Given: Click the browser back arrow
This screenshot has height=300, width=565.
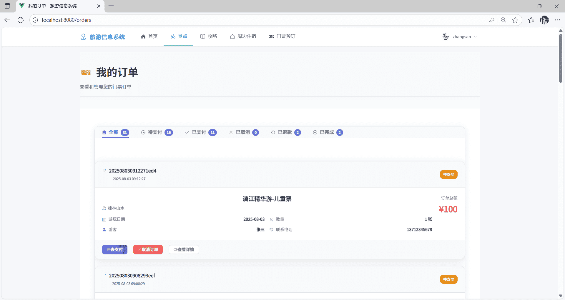Looking at the screenshot, I should click(x=7, y=20).
